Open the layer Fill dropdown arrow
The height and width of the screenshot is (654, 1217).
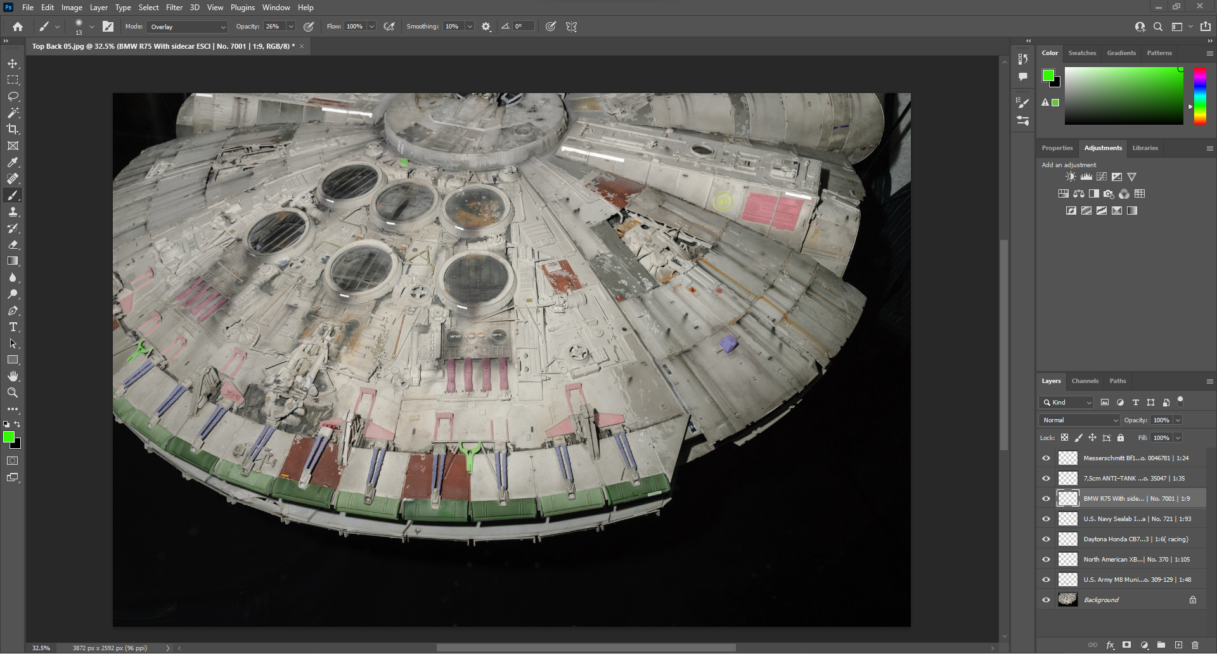tap(1178, 437)
